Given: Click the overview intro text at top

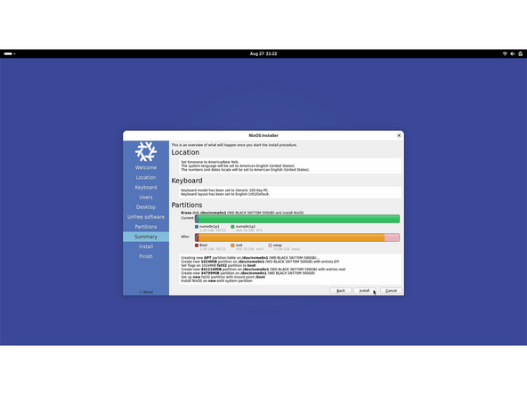Looking at the screenshot, I should coord(234,145).
